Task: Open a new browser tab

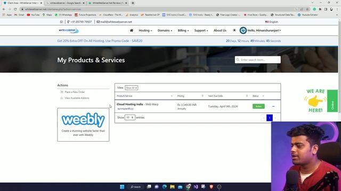Action: [x=133, y=3]
